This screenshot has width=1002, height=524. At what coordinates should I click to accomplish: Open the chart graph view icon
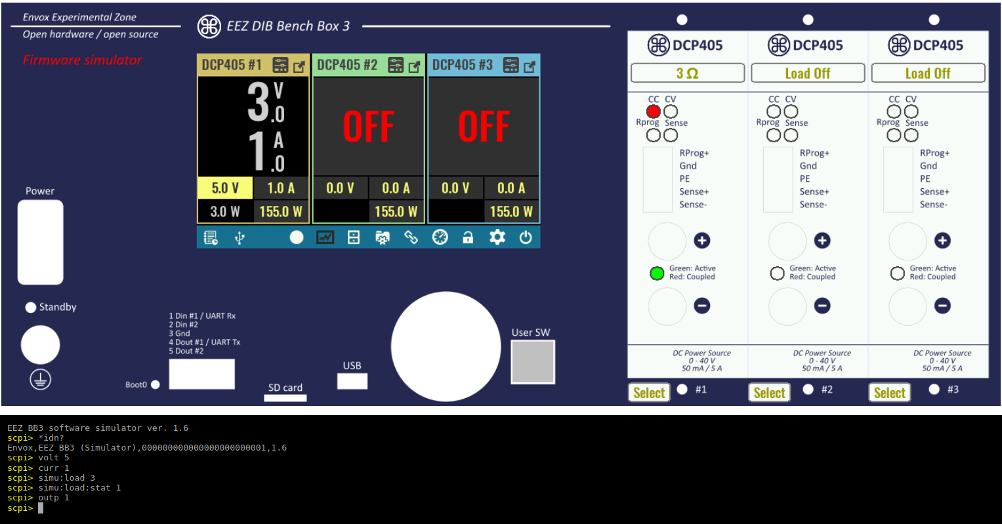(x=325, y=237)
